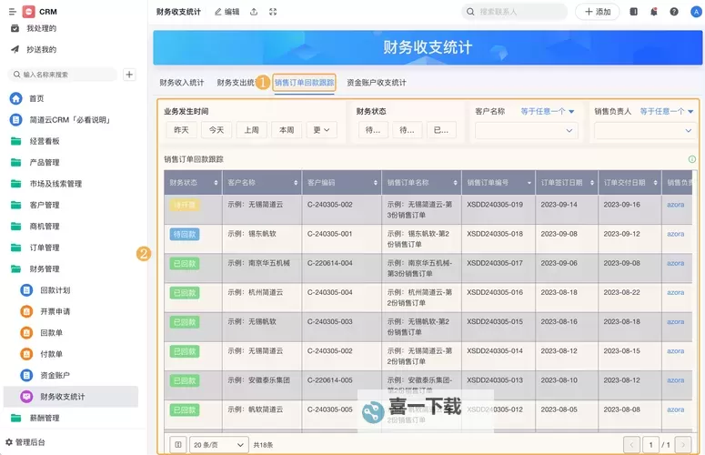
Task: Open the 回款计划 form
Action: tap(55, 290)
